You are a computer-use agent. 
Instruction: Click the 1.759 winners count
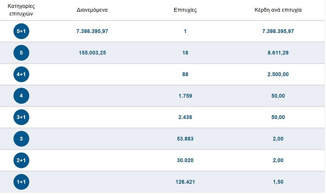[x=185, y=96]
